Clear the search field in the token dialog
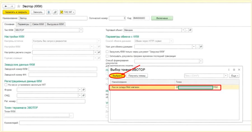The image size is (252, 132). pos(226,76)
